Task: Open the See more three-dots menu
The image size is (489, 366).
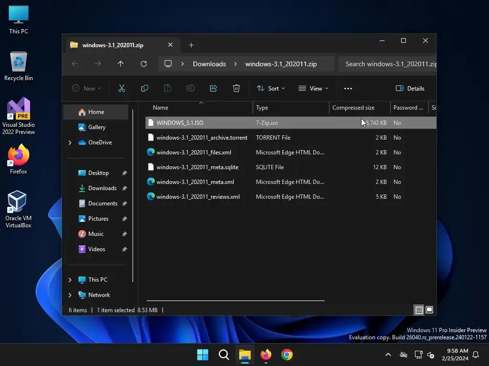Action: coord(348,88)
